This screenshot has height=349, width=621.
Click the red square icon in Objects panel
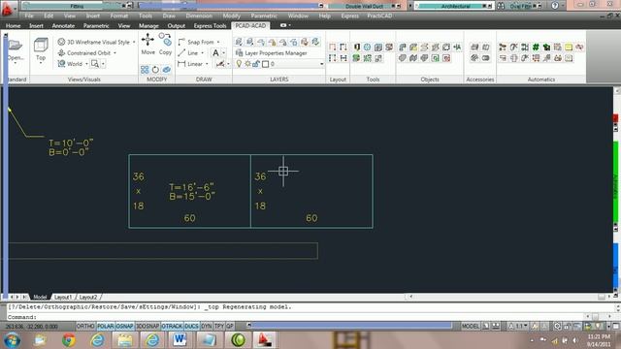[x=446, y=58]
